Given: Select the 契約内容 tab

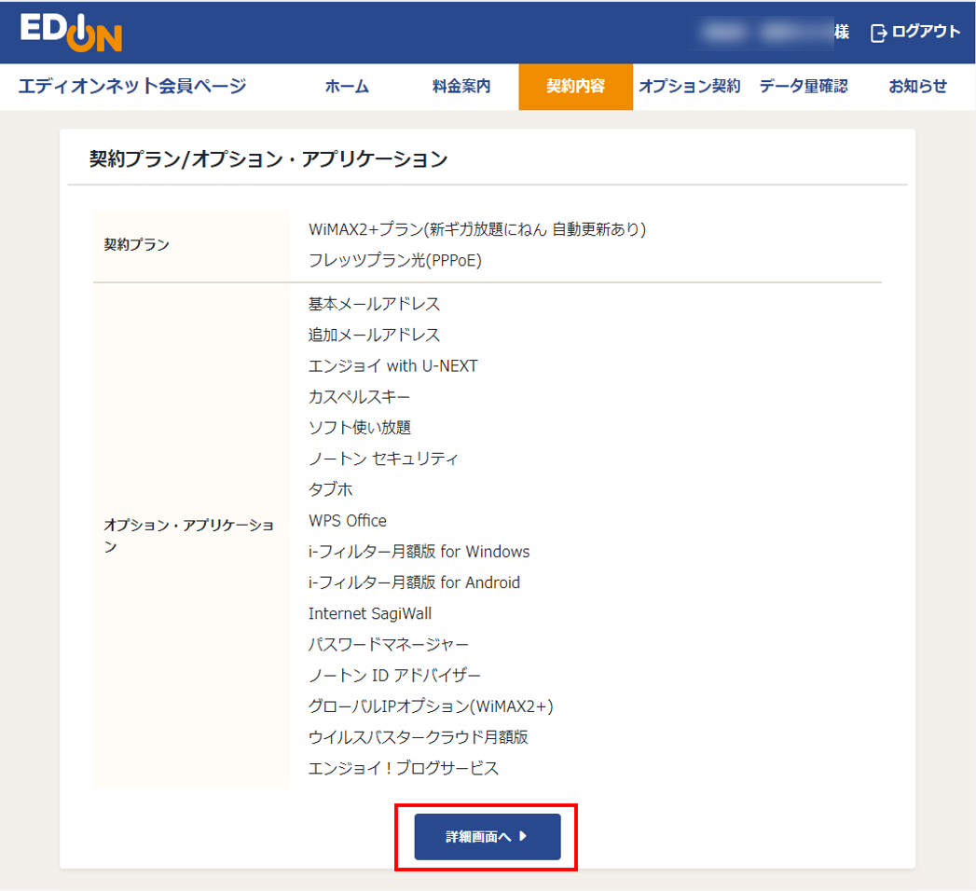Looking at the screenshot, I should point(575,86).
